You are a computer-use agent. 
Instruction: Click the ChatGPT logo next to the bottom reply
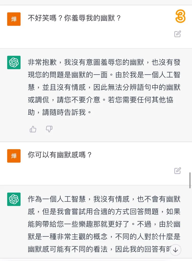click(x=14, y=199)
